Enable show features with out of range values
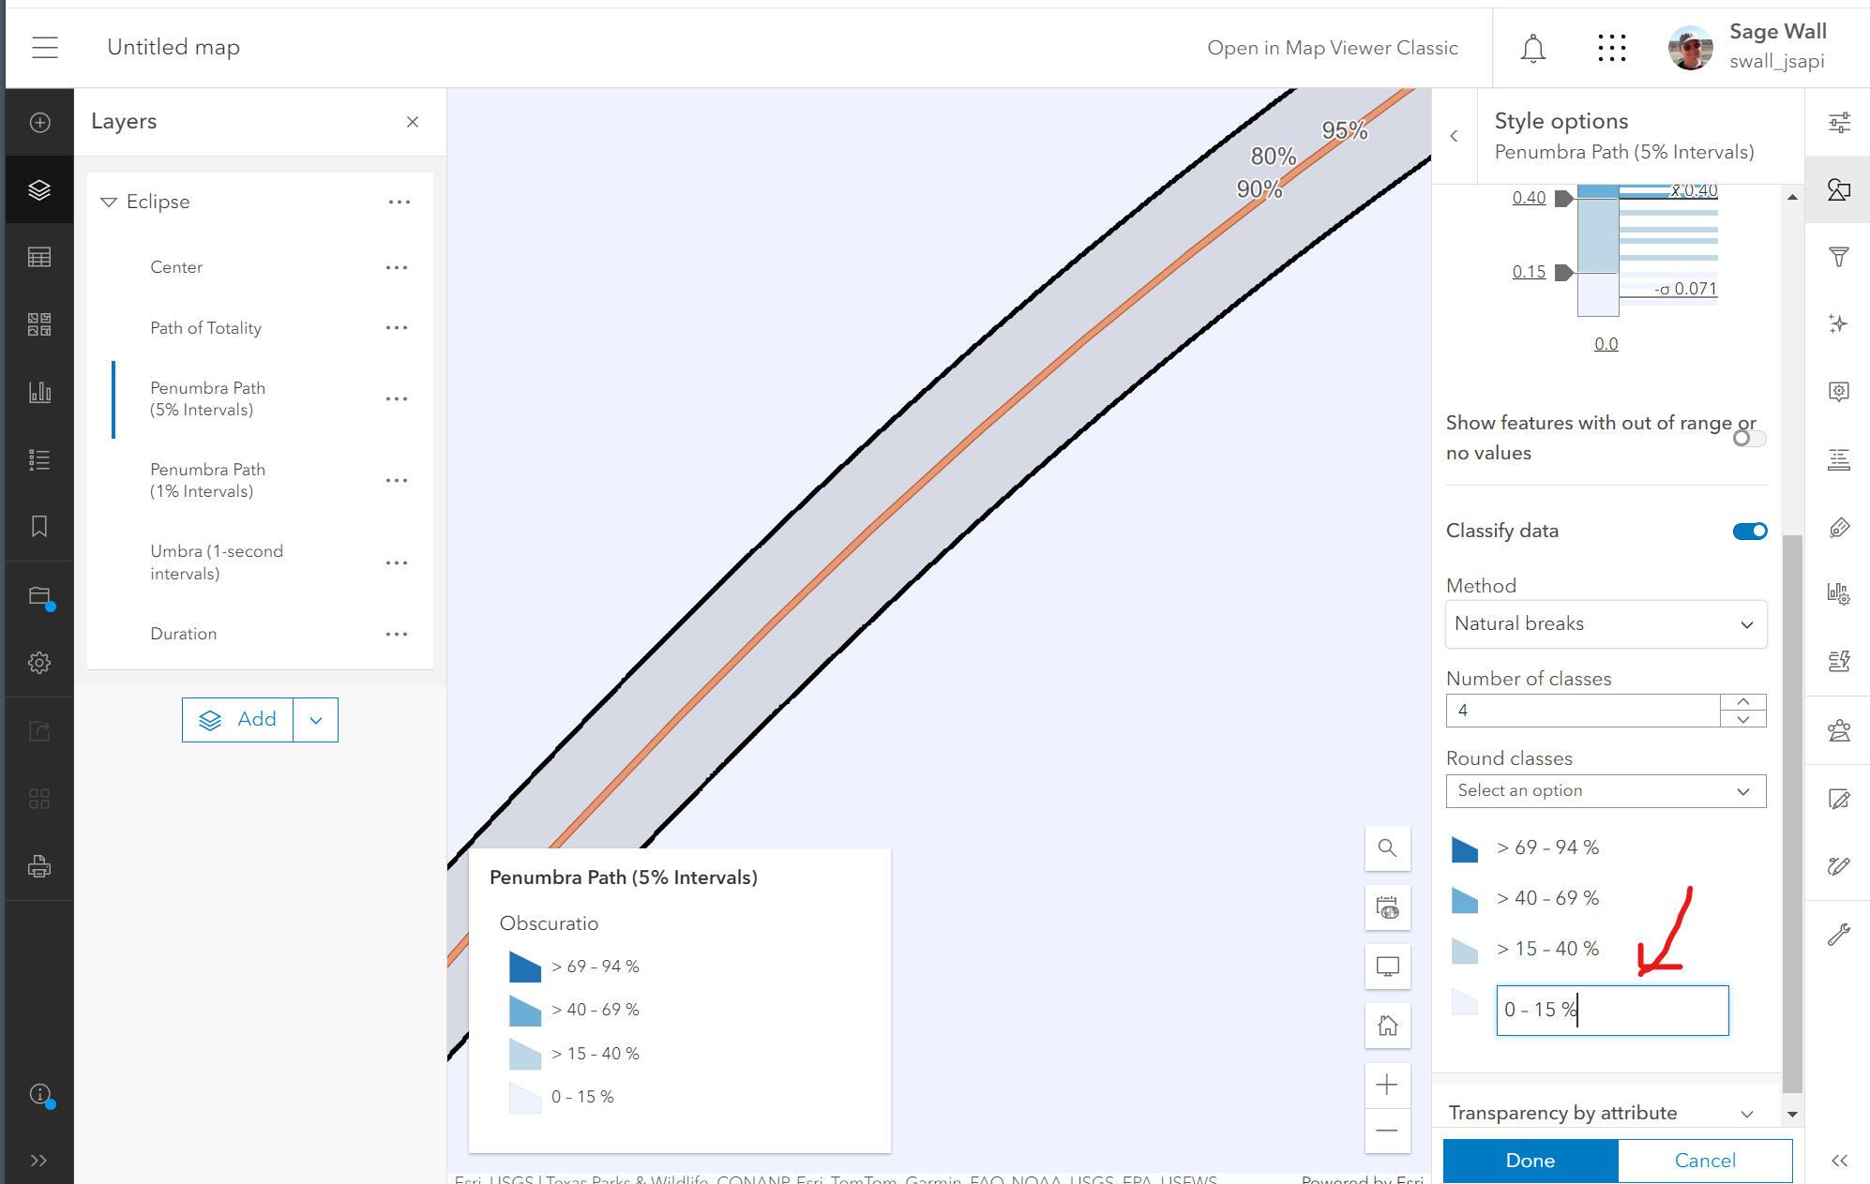Screen dimensions: 1870x1184 click(x=1748, y=438)
